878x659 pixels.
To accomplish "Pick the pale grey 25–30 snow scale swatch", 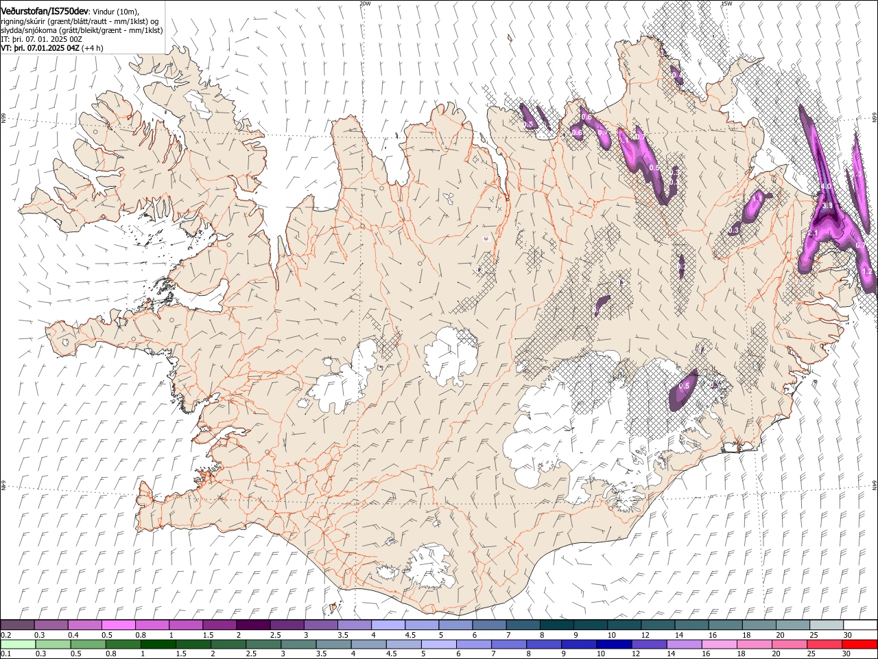I will pyautogui.click(x=827, y=625).
